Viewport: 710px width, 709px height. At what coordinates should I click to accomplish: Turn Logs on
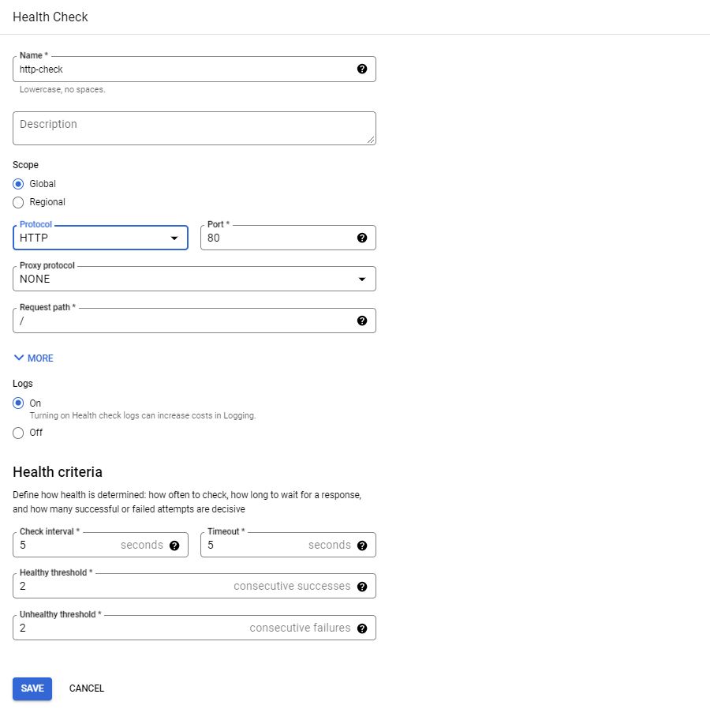19,403
